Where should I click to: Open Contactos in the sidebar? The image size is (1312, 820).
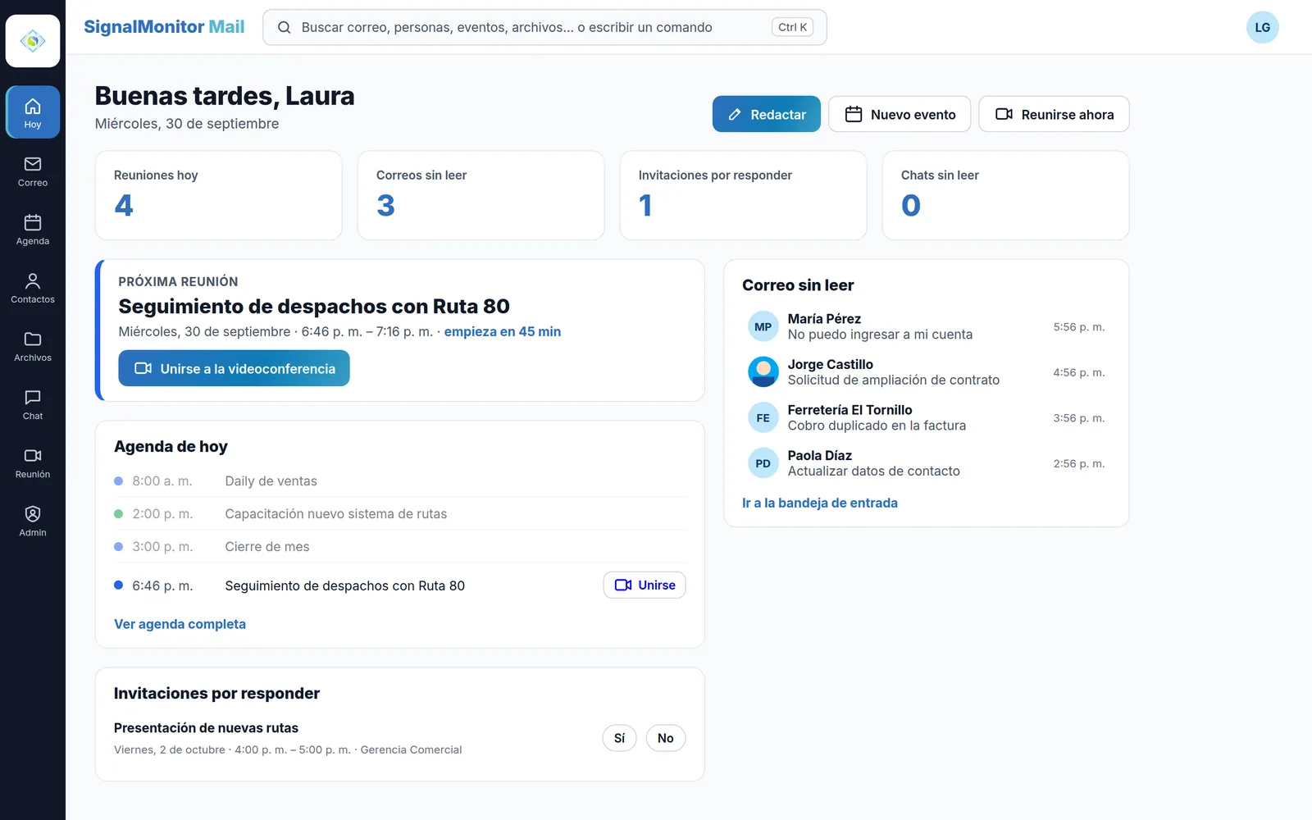(x=33, y=288)
